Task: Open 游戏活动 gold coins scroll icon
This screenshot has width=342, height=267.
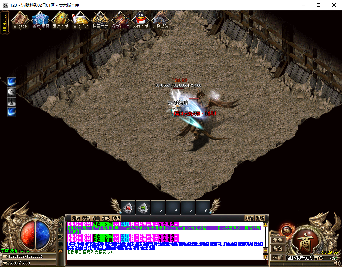Action: pos(80,20)
